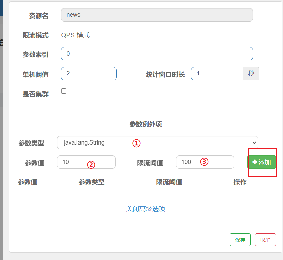Open the 参数类型 java.lang.String dropdown

157,142
